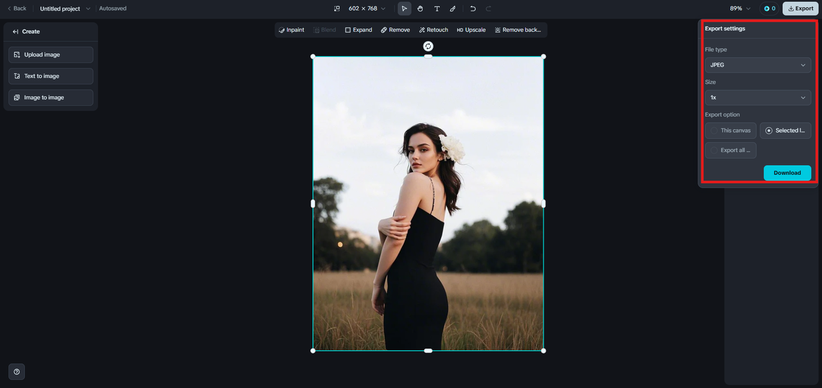Choose the Export all option
822x388 pixels.
point(731,150)
